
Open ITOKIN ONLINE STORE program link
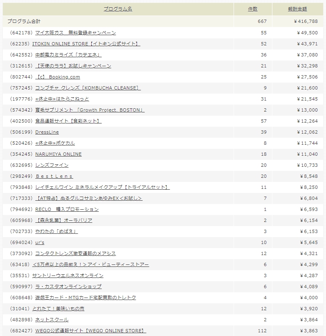click(86, 44)
